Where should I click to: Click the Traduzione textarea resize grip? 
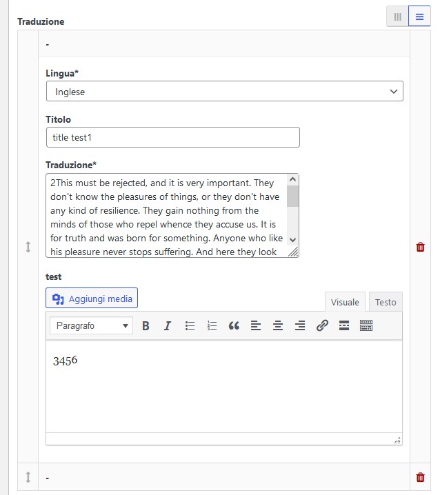[x=293, y=252]
